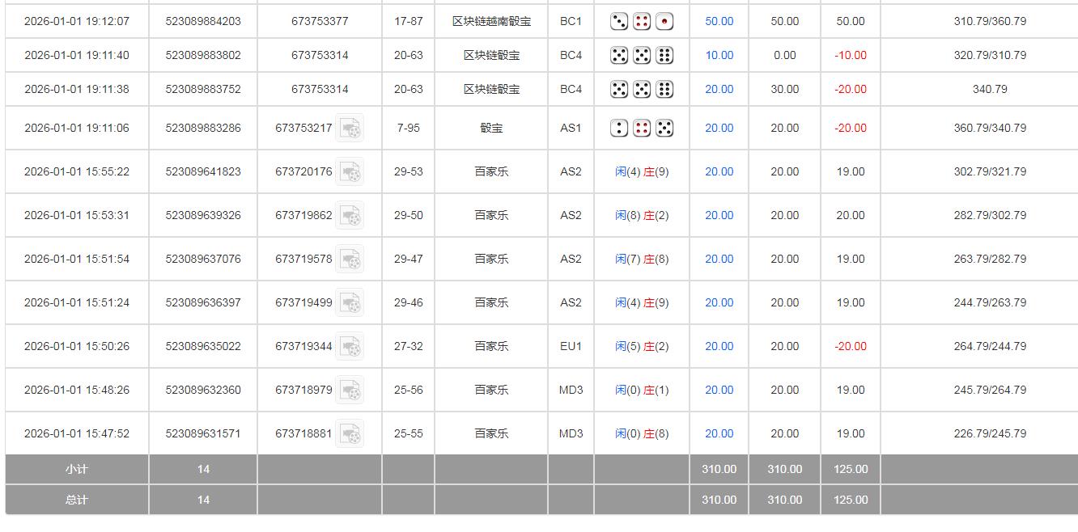Click the 总计 grand total row

point(77,500)
